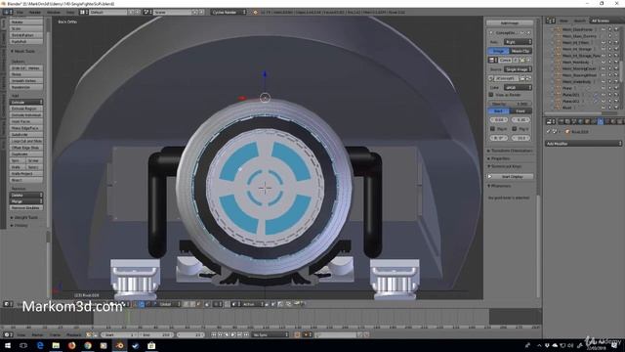Open the Scene properties tab icon
This screenshot has height=352, width=625.
(573, 121)
